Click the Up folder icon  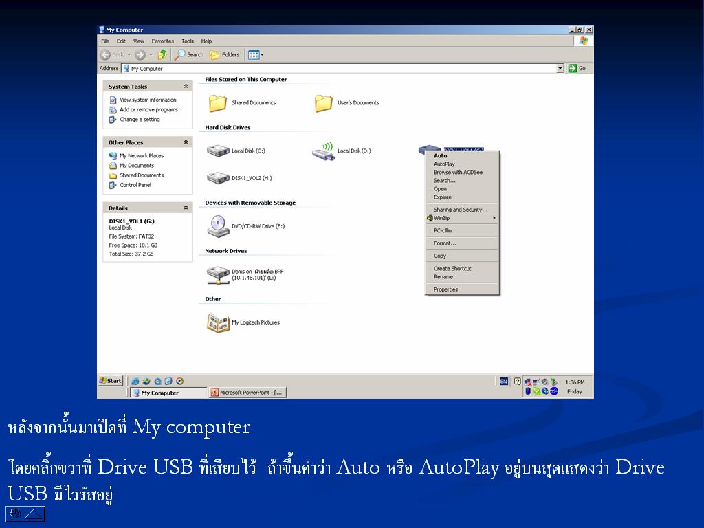(162, 54)
